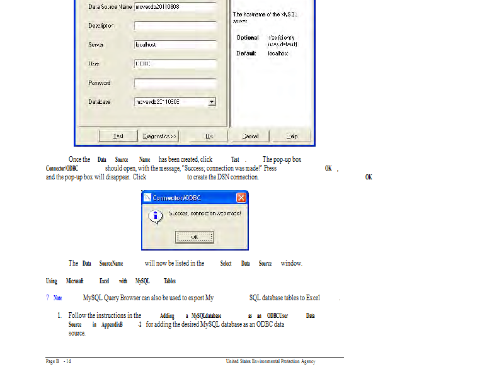Click the Test button
Image resolution: width=504 pixels, height=389 pixels.
[x=118, y=136]
